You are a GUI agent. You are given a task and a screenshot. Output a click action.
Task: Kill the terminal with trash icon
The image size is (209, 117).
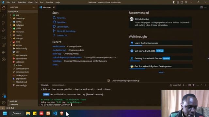[x=193, y=85]
